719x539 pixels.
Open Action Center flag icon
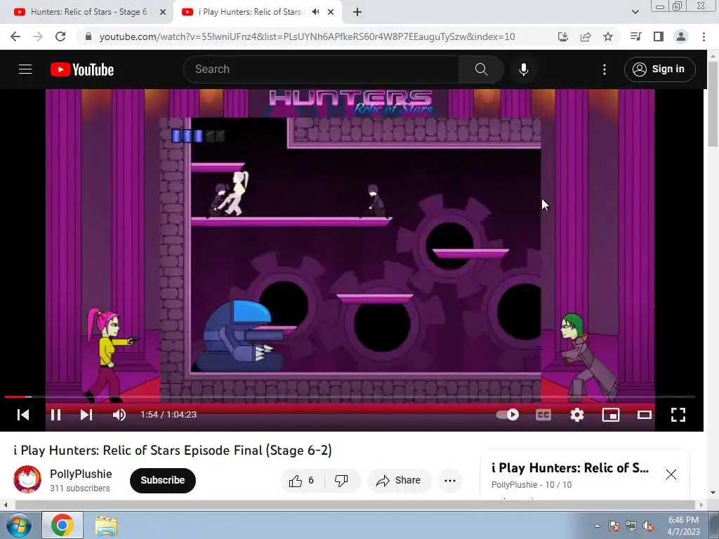pyautogui.click(x=614, y=526)
